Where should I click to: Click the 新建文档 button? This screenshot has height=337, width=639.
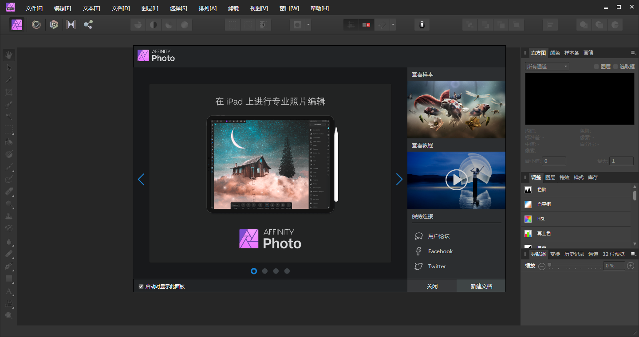point(481,286)
